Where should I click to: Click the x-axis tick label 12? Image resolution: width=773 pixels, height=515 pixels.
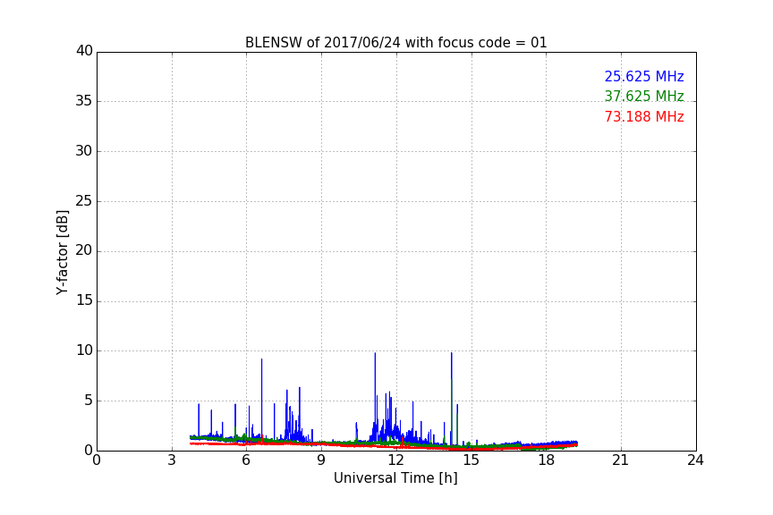tap(396, 460)
